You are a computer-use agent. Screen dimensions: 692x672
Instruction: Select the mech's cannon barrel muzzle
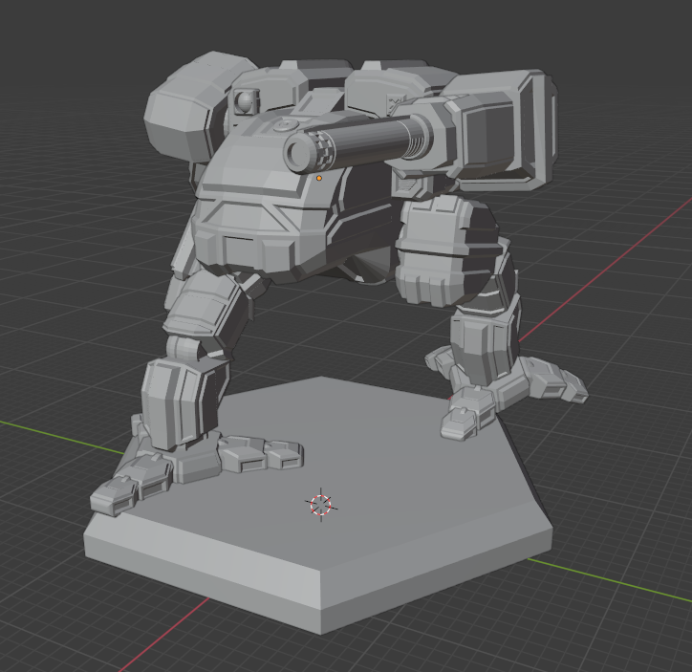point(300,152)
